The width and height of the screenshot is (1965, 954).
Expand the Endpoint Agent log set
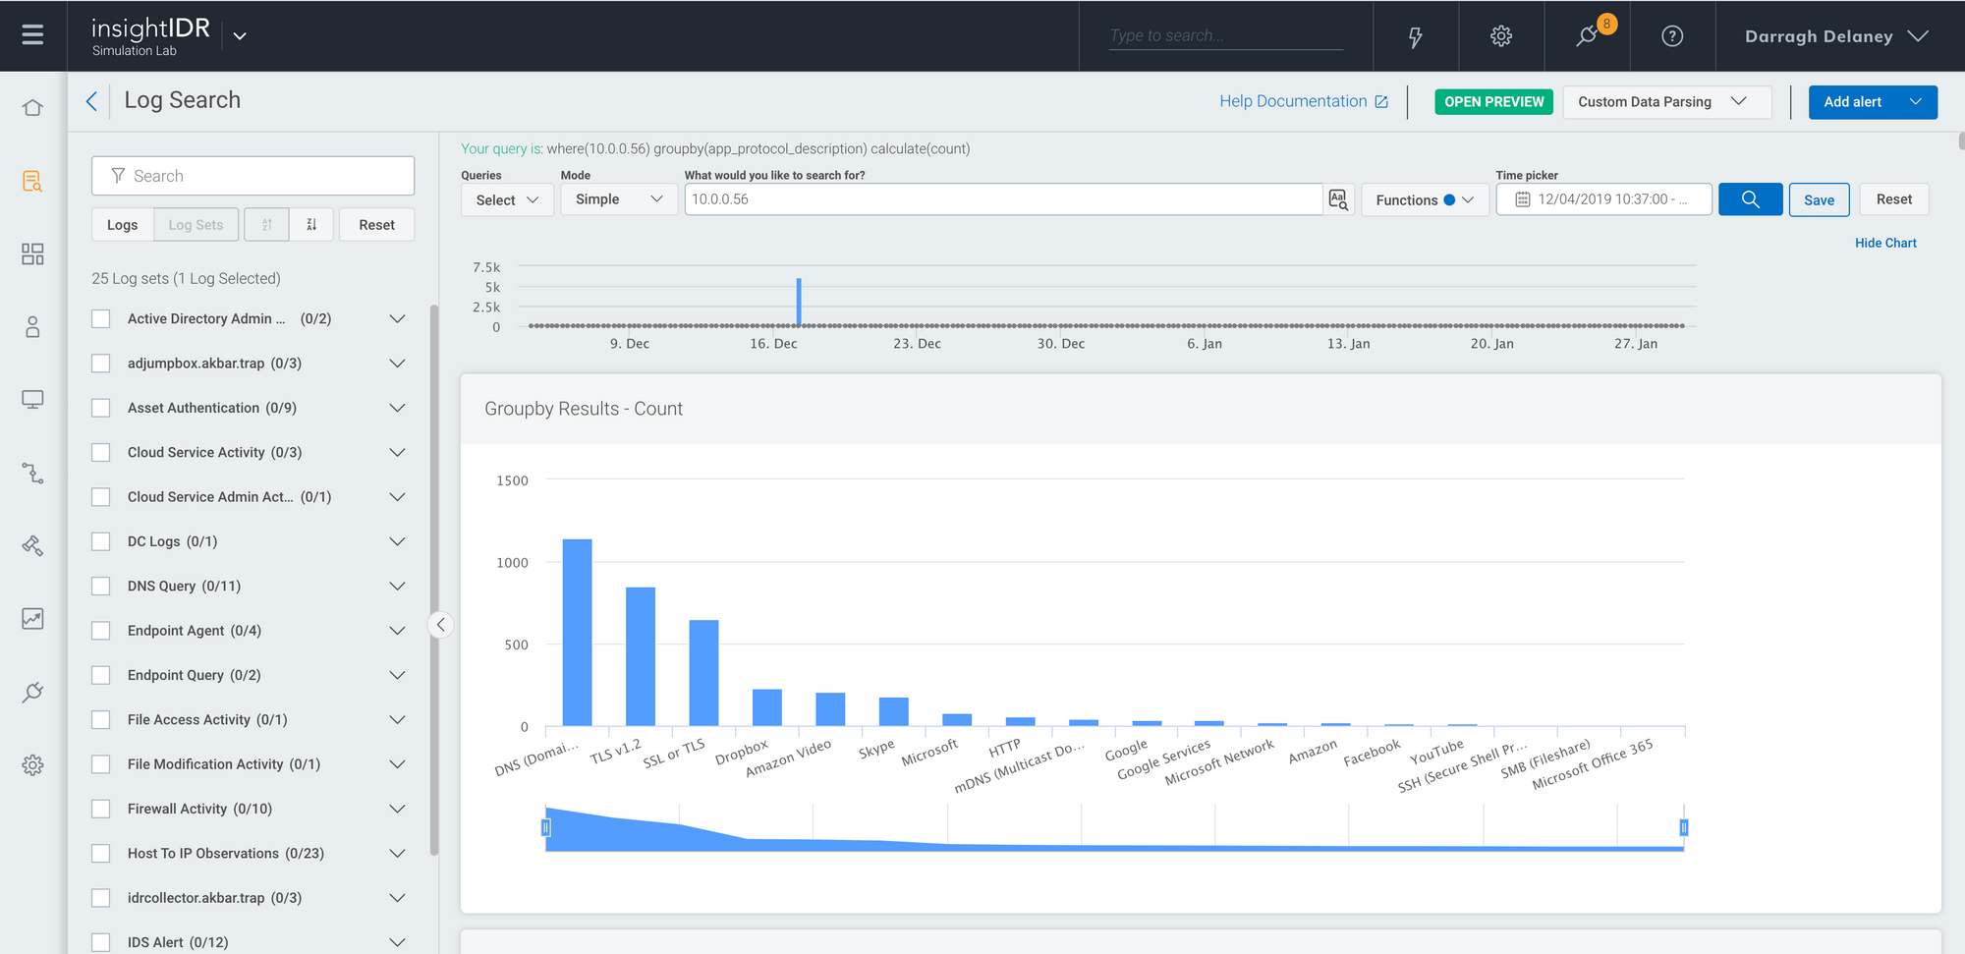coord(397,631)
